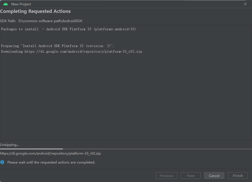This screenshot has width=252, height=182.
Task: Click the AndroidSDK folder path value
Action: pyautogui.click(x=50, y=21)
